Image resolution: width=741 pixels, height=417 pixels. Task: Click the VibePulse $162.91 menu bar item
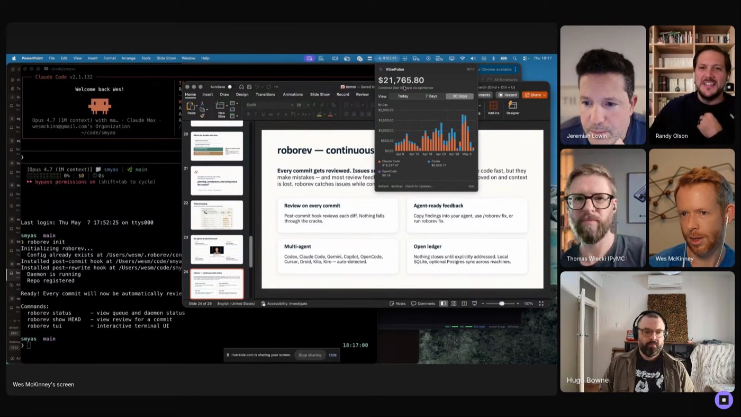[387, 58]
